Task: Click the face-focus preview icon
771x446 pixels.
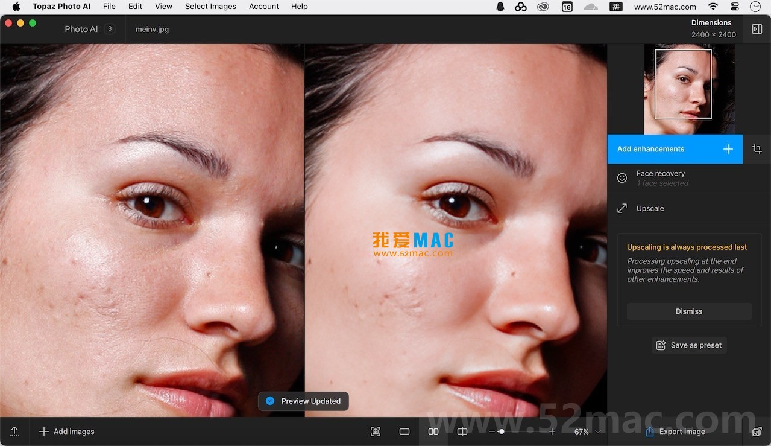Action: [x=376, y=432]
